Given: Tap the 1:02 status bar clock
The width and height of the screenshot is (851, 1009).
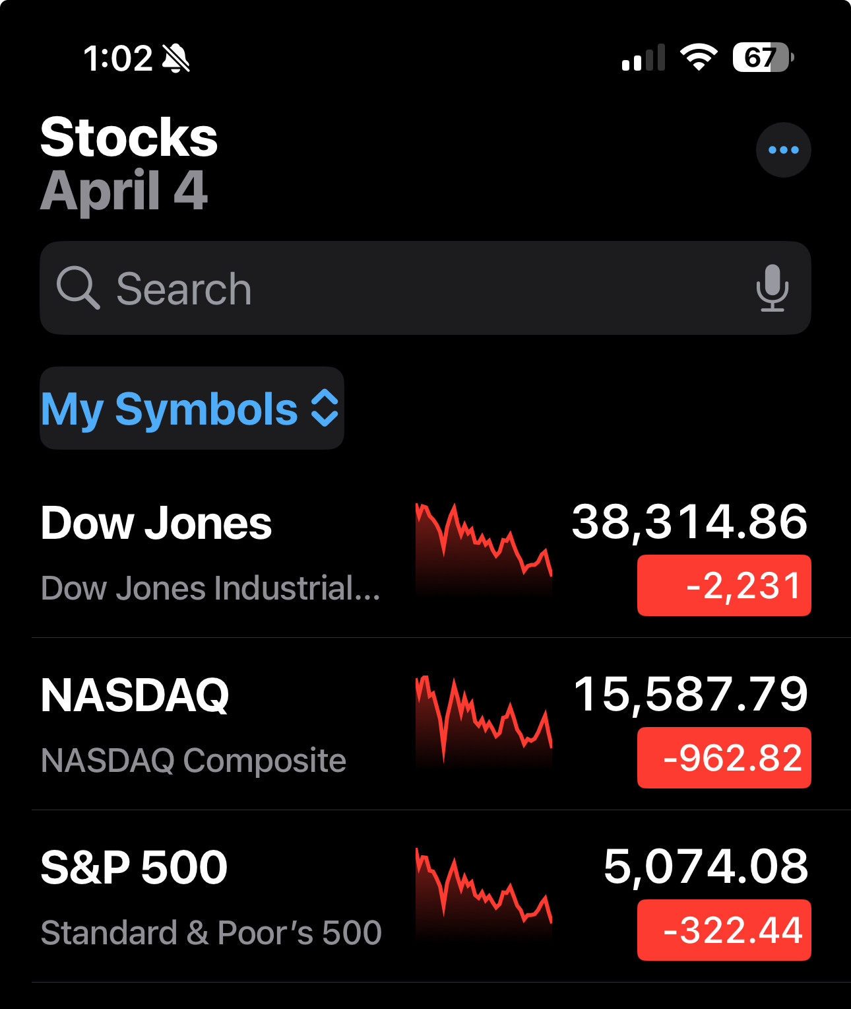Looking at the screenshot, I should pyautogui.click(x=117, y=58).
